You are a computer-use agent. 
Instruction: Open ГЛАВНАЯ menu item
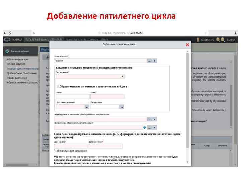click(17, 40)
